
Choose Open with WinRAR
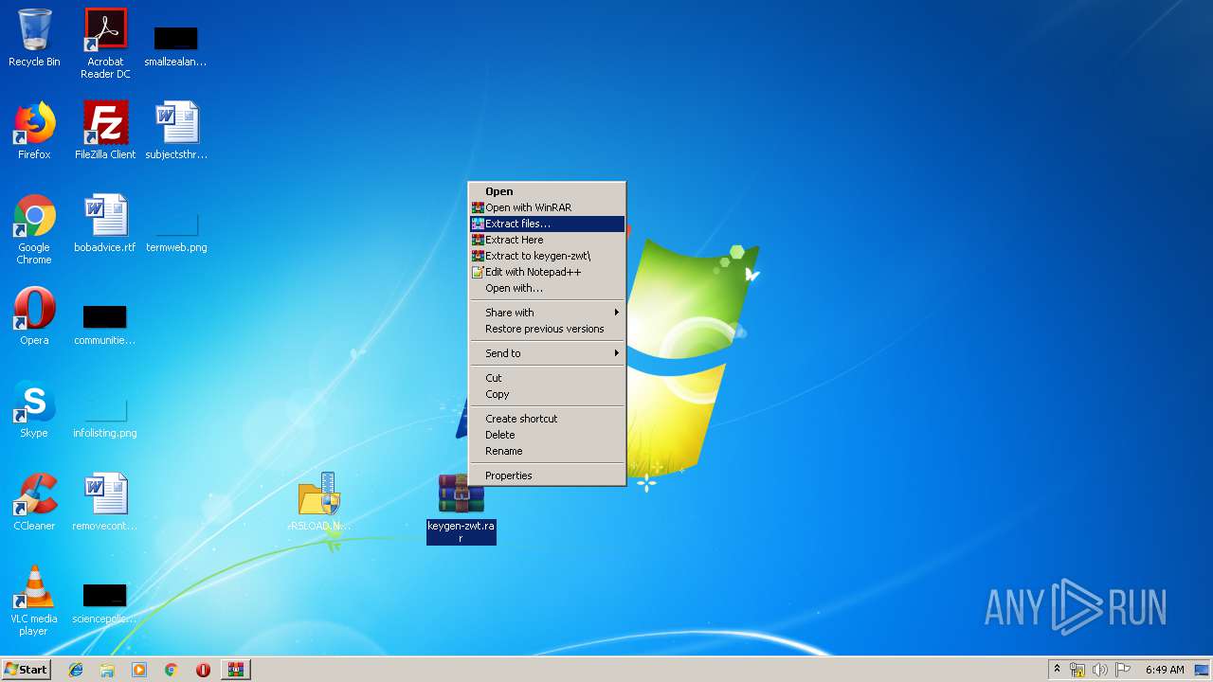pyautogui.click(x=547, y=207)
